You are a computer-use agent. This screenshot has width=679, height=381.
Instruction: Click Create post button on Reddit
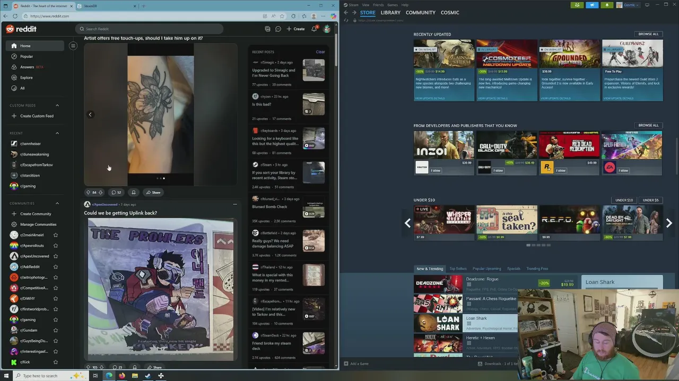pos(295,29)
